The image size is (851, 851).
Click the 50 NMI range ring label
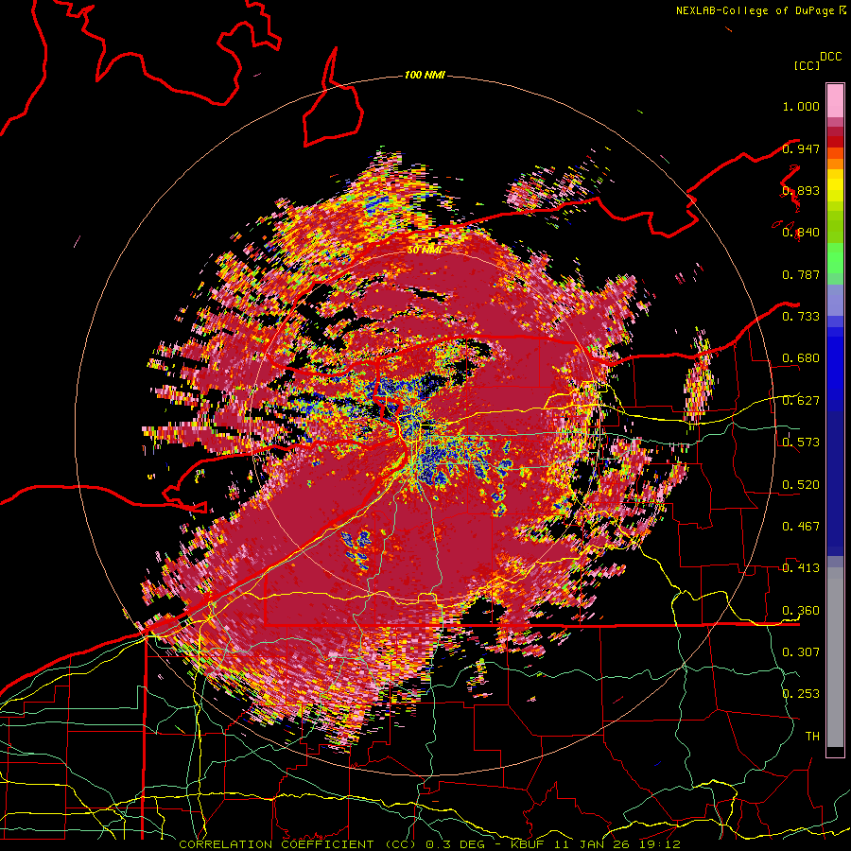[x=425, y=251]
